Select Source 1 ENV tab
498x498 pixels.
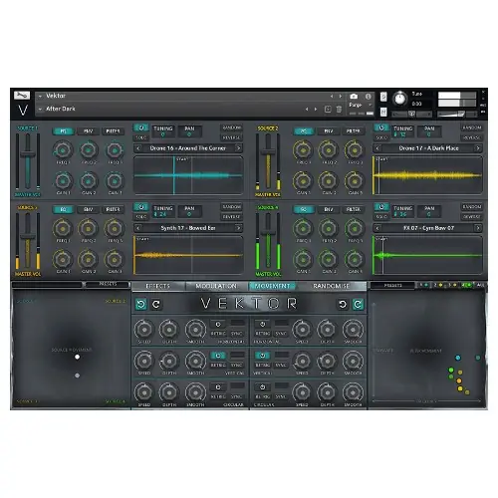(89, 131)
